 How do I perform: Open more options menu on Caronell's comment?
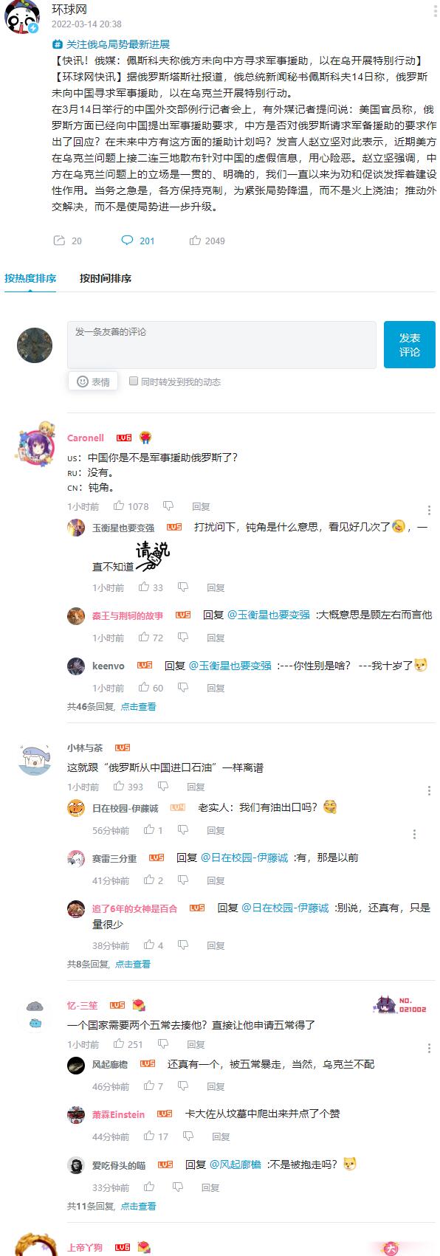click(429, 510)
